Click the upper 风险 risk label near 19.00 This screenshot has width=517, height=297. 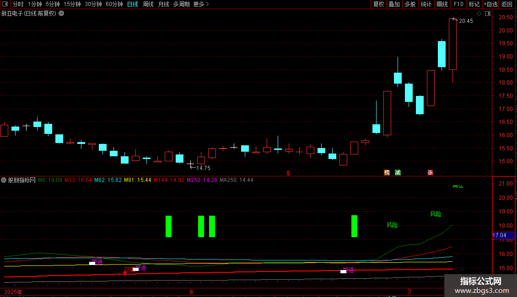(x=436, y=214)
